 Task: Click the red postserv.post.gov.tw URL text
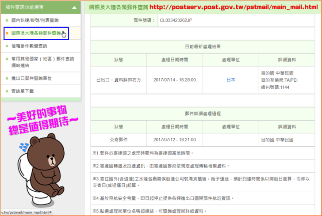pyautogui.click(x=234, y=7)
